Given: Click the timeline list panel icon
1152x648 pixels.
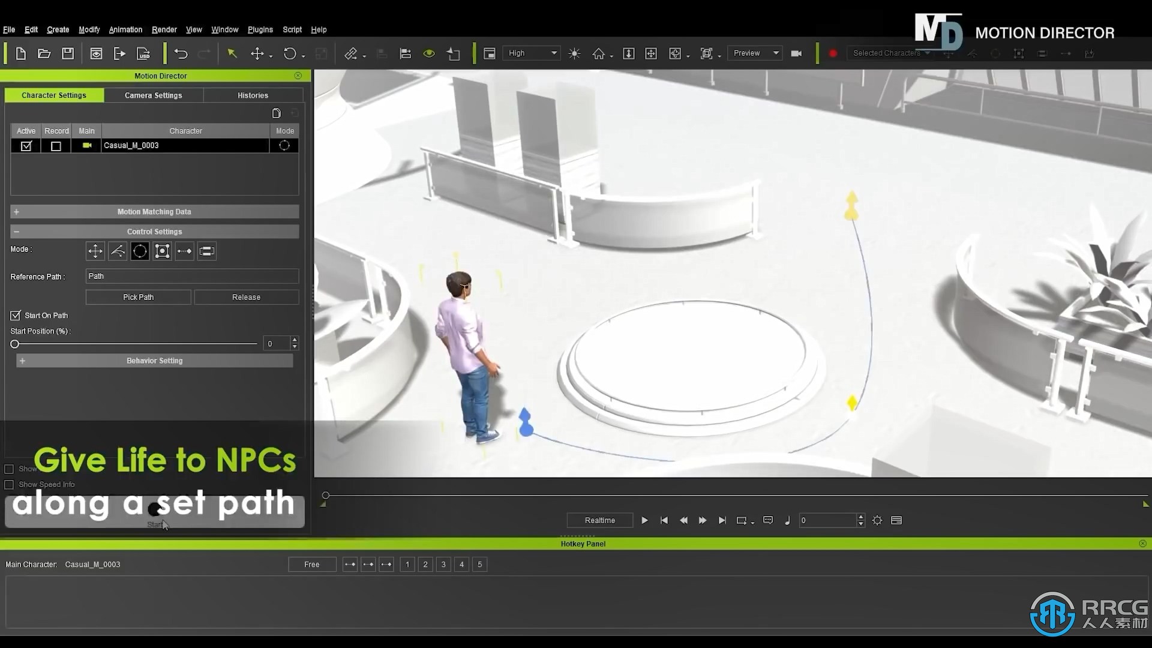Looking at the screenshot, I should [896, 520].
